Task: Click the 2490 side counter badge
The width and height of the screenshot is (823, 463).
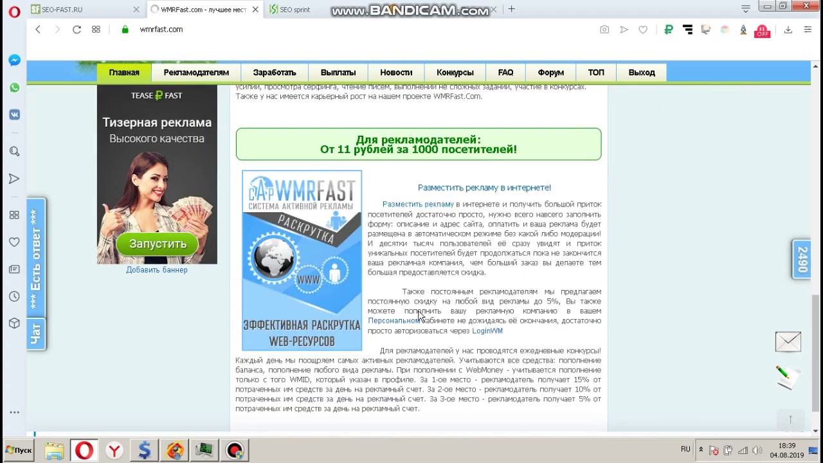Action: pos(802,260)
